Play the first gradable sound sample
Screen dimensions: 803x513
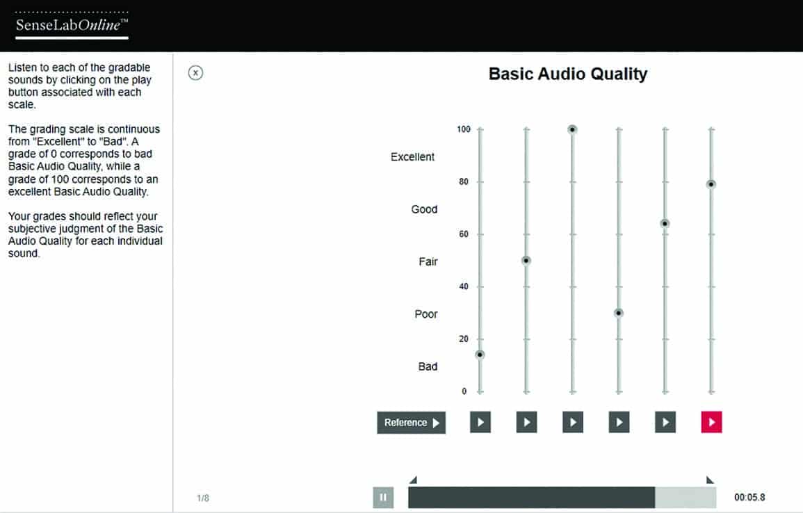480,421
